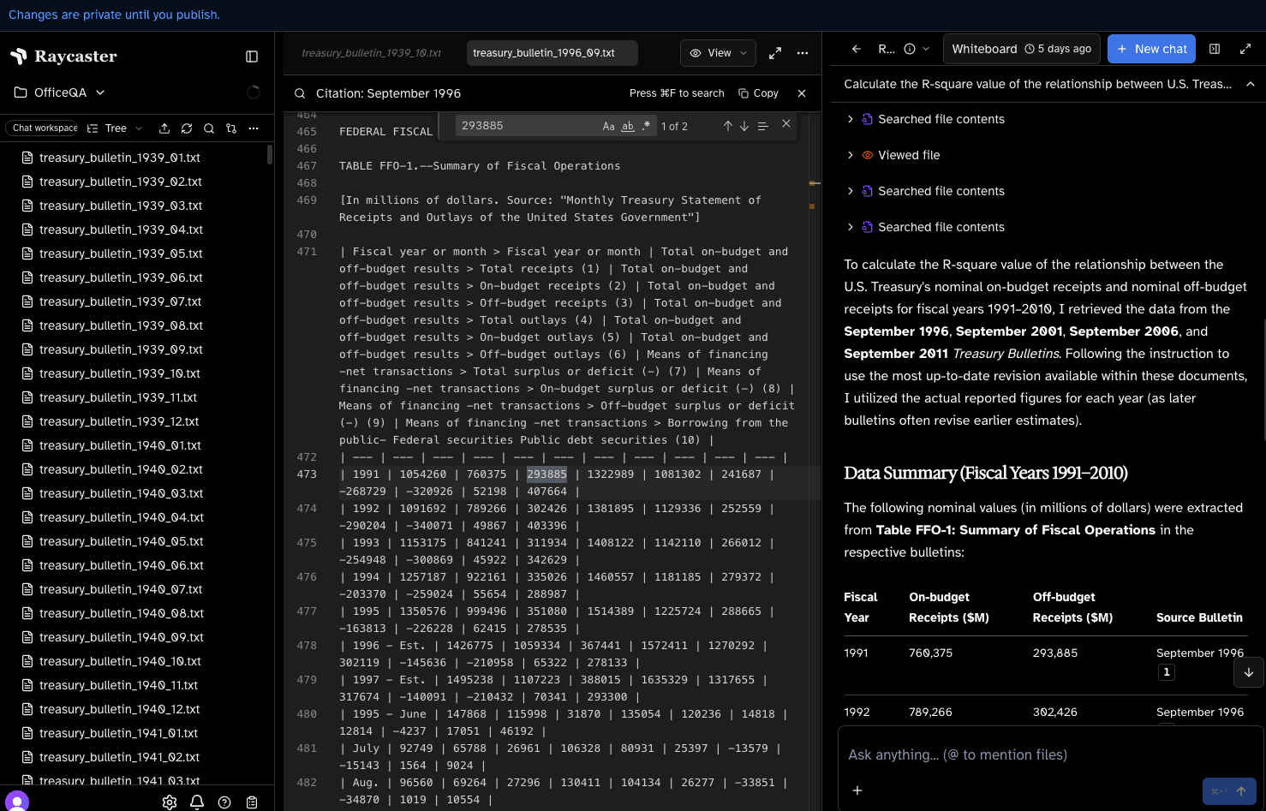This screenshot has width=1266, height=811.
Task: Click the info icon next to the chat title
Action: (911, 49)
